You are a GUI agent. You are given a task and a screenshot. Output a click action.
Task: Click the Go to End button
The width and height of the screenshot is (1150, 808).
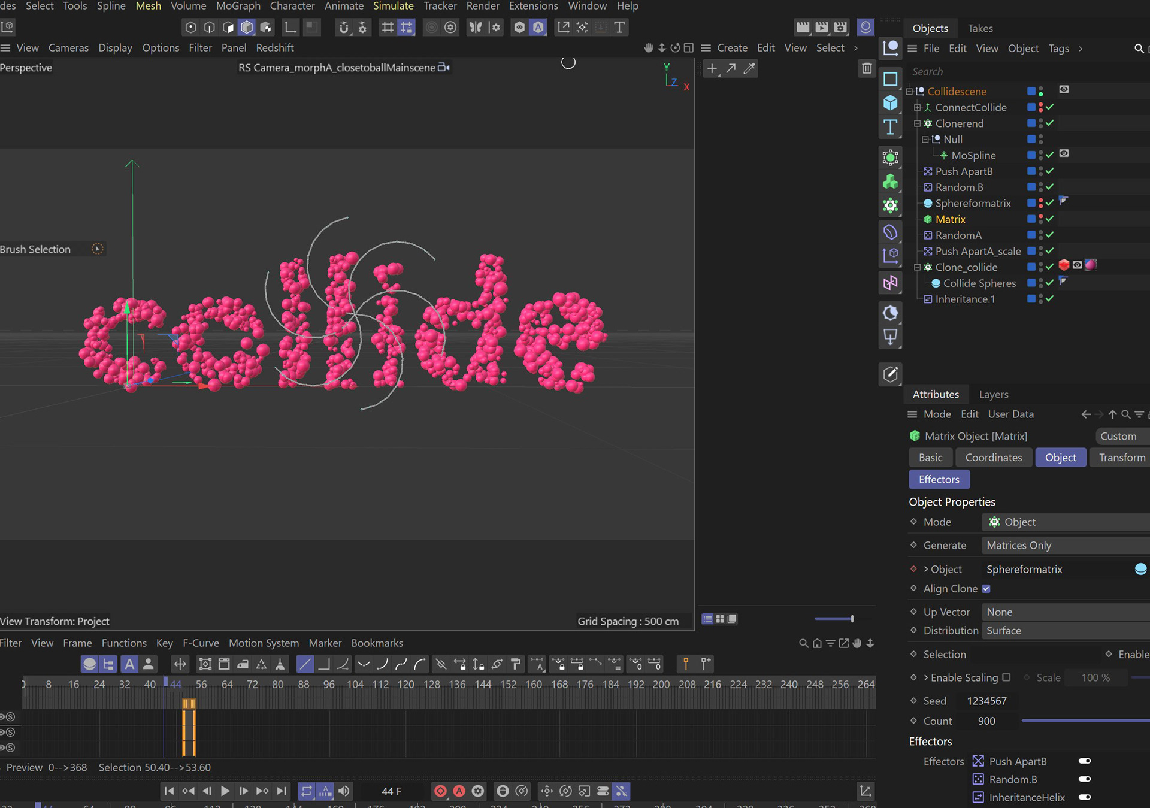click(x=282, y=791)
